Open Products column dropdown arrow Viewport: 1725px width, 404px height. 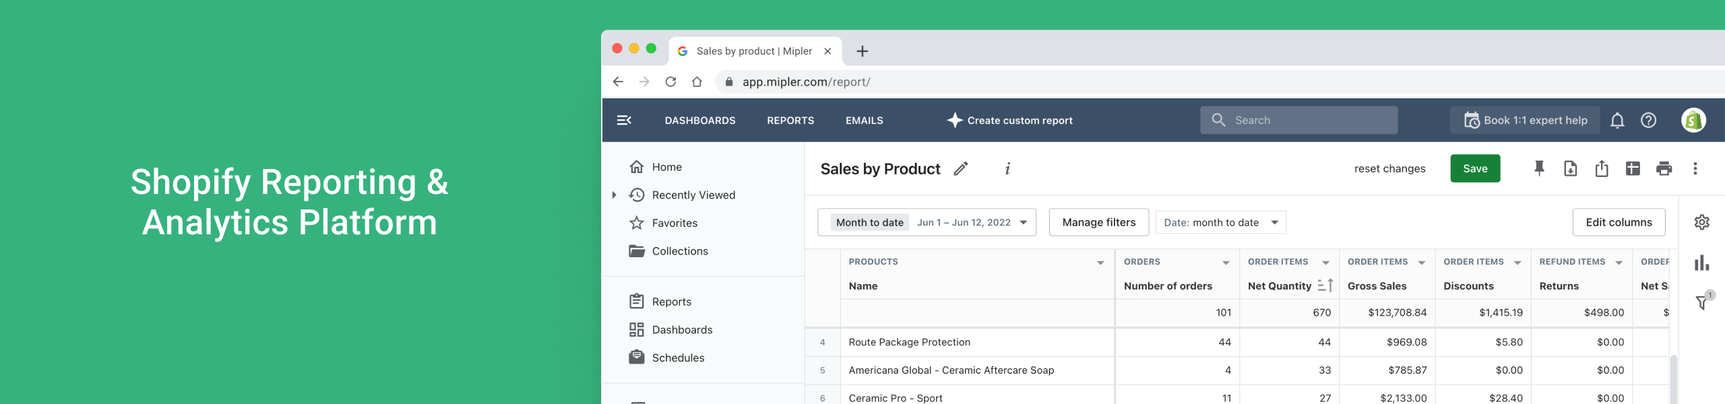pyautogui.click(x=1100, y=263)
